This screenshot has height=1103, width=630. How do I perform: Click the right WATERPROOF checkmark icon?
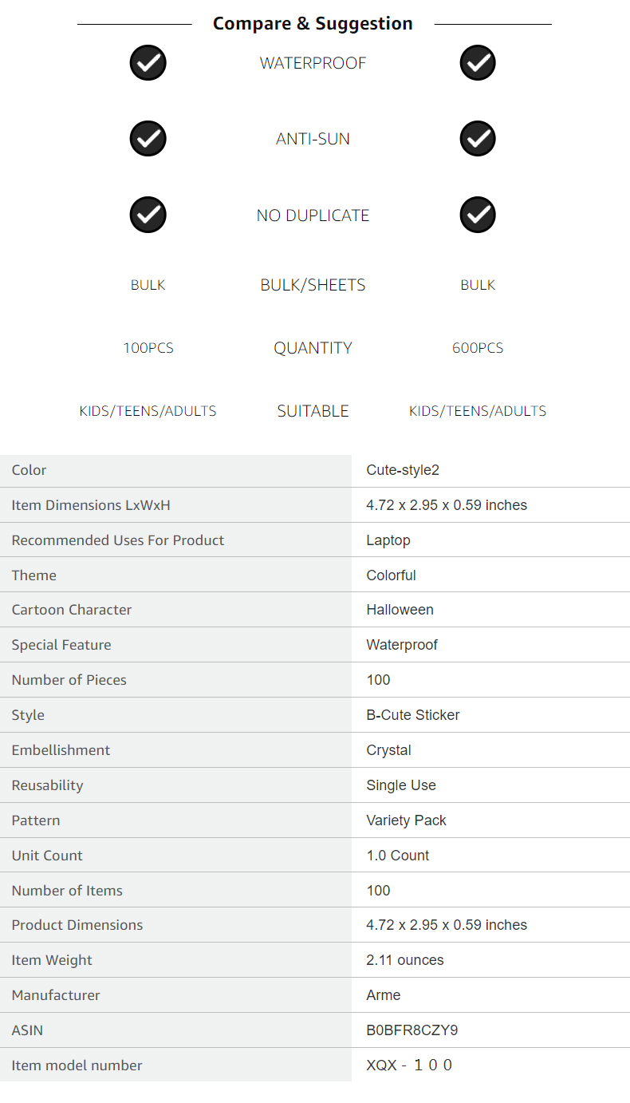coord(478,63)
